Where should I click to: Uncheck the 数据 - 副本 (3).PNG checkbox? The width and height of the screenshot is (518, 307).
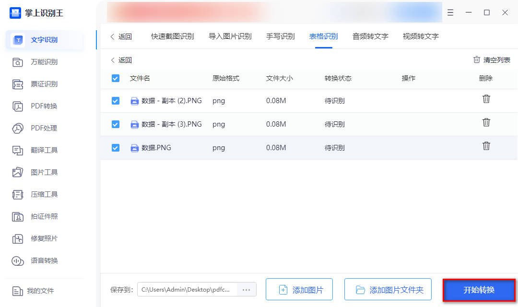click(x=115, y=124)
